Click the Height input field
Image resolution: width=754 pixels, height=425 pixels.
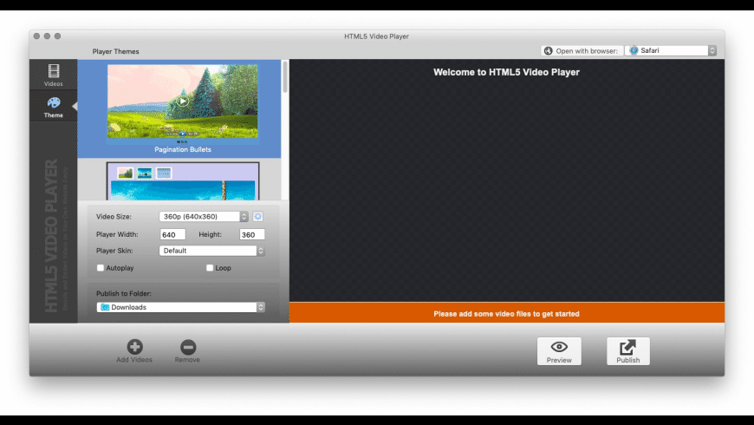[252, 235]
